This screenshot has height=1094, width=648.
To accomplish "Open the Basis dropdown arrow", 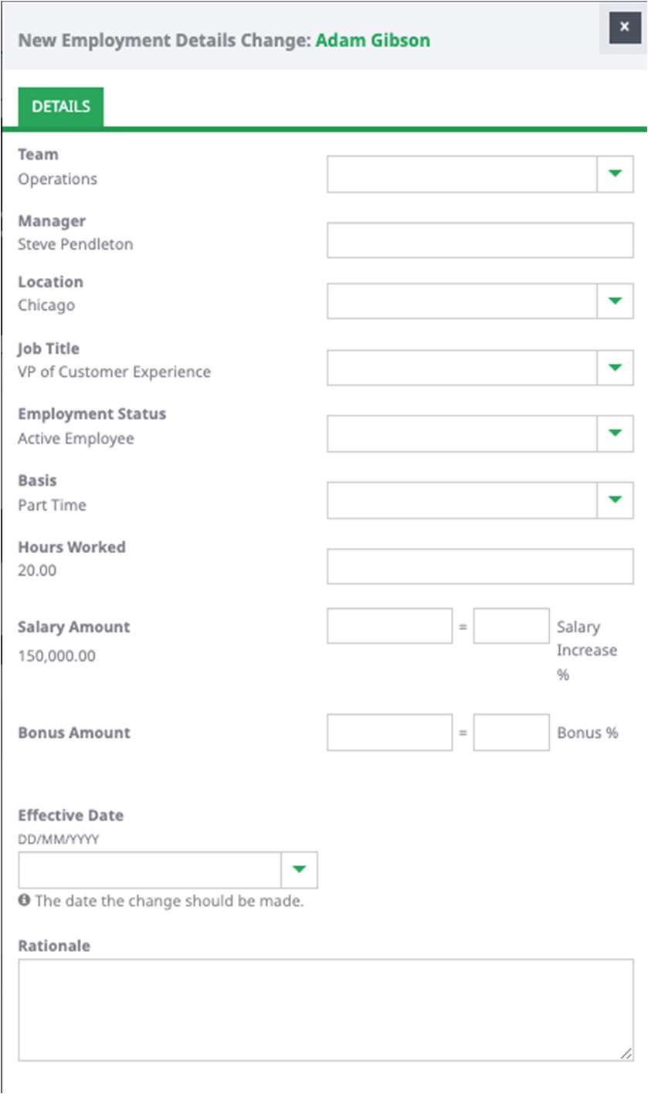I will click(615, 500).
